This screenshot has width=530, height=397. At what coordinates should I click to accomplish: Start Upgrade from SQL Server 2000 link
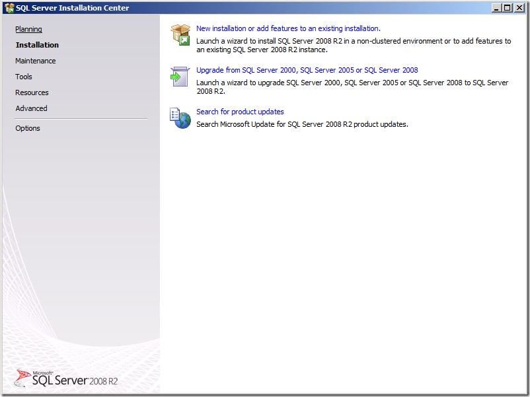307,70
